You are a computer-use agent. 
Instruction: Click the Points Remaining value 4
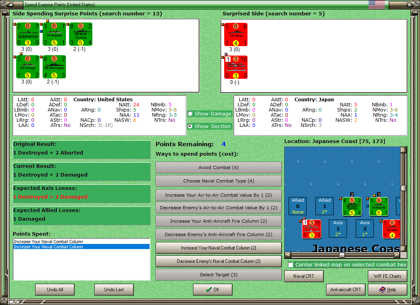tap(224, 144)
